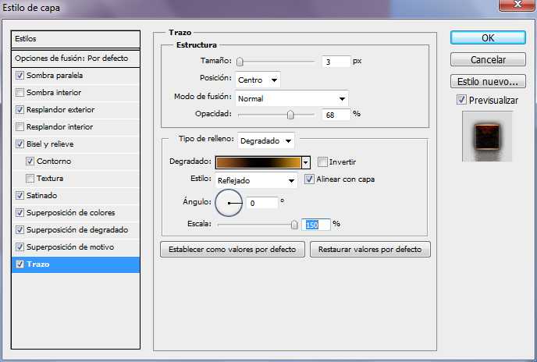Click the Estilo nuevo... button
The width and height of the screenshot is (537, 362).
(488, 81)
